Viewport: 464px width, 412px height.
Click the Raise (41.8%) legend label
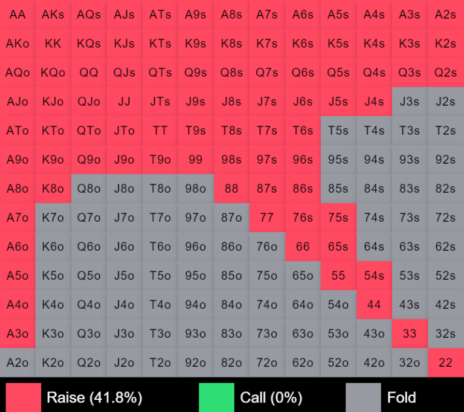[x=94, y=397]
